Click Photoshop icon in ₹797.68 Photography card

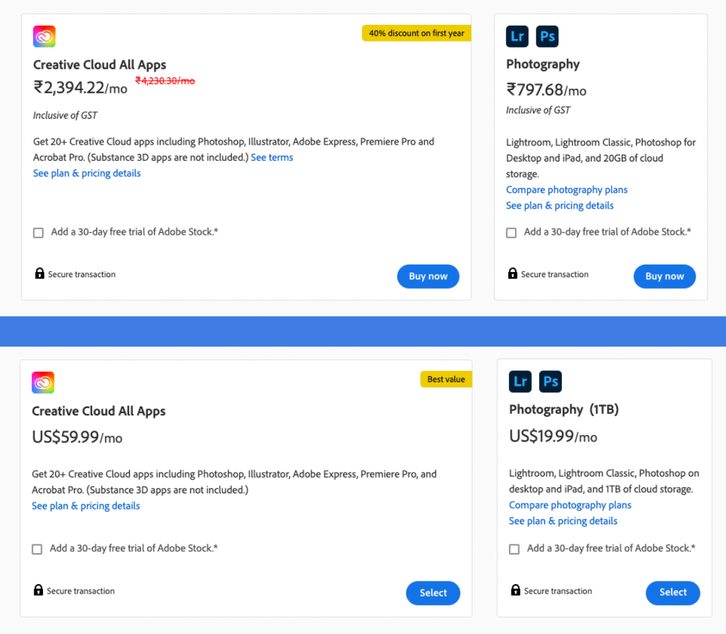[x=547, y=36]
